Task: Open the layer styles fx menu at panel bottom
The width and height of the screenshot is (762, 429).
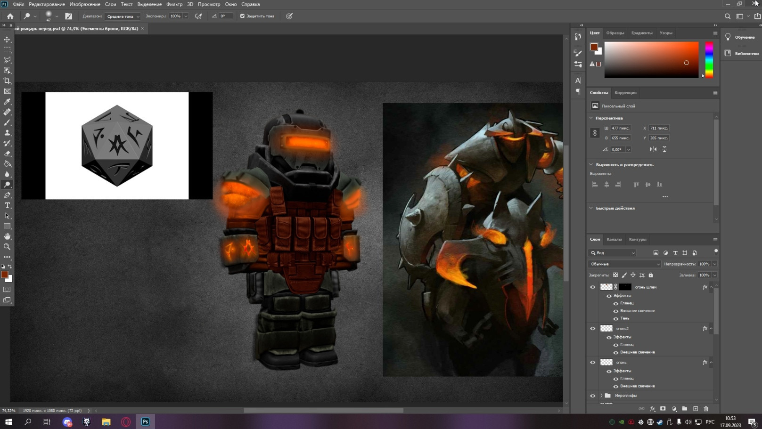Action: click(x=653, y=409)
